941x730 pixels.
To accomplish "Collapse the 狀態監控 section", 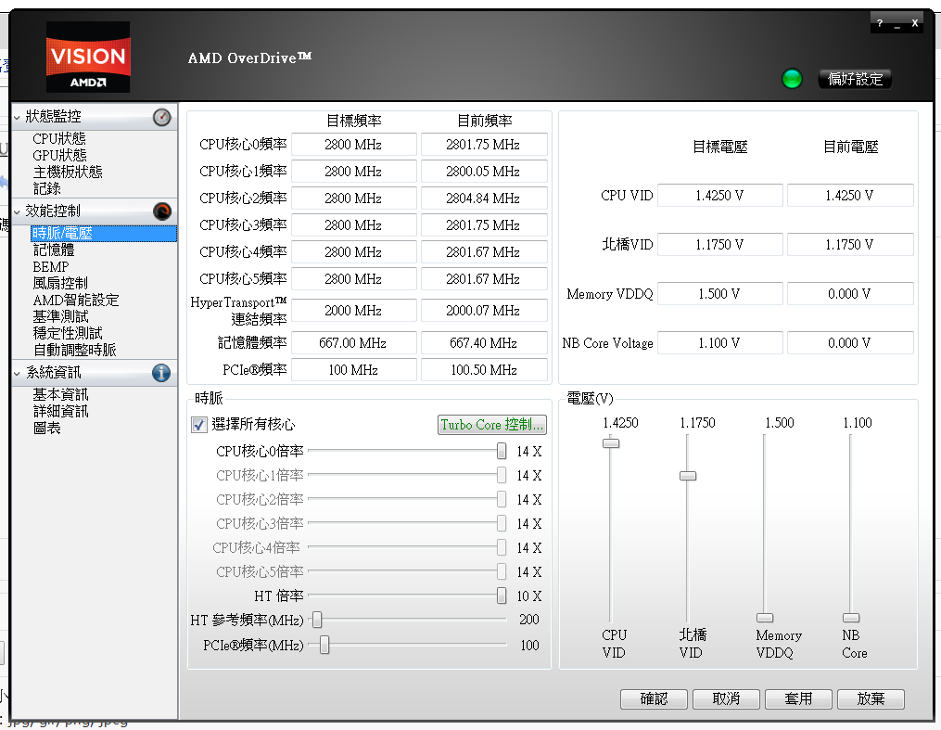I will pos(17,117).
